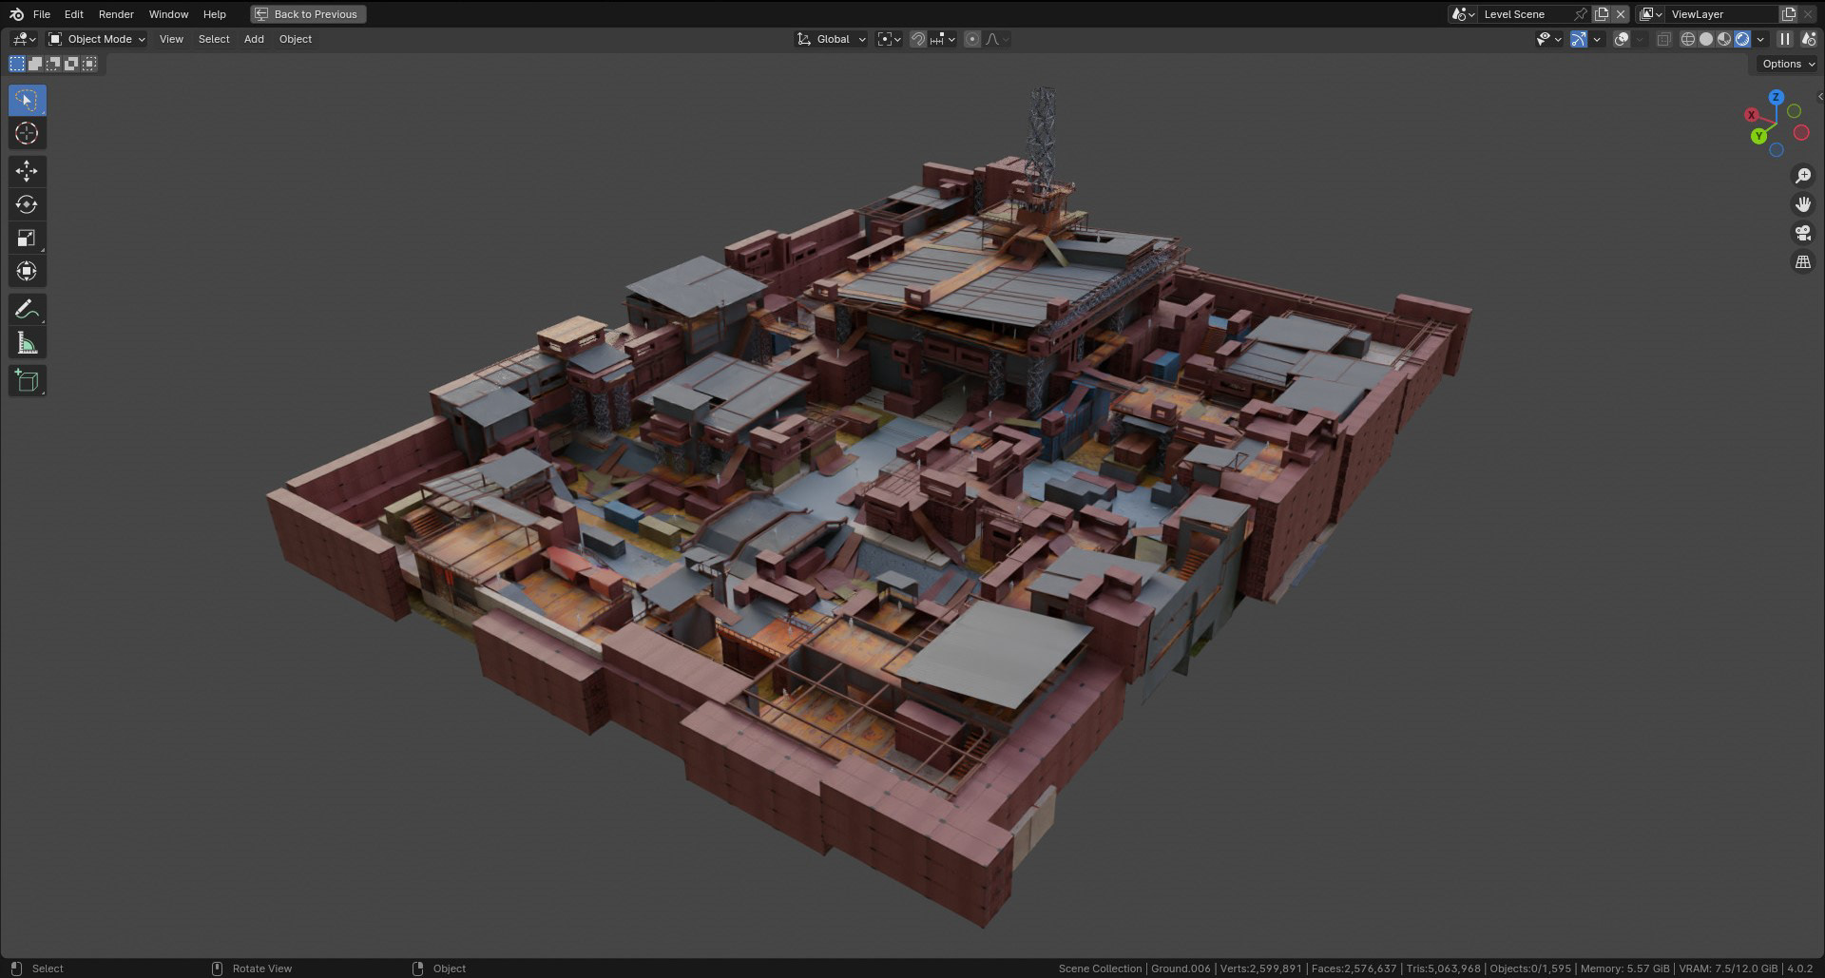Select the 3D Cursor tool
This screenshot has height=978, width=1825.
click(x=27, y=133)
